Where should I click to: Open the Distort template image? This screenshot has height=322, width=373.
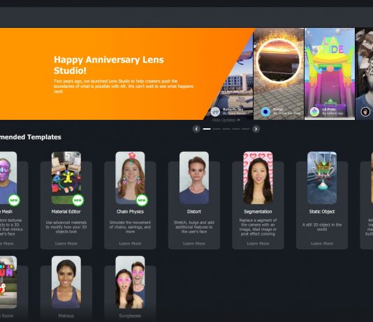(194, 178)
